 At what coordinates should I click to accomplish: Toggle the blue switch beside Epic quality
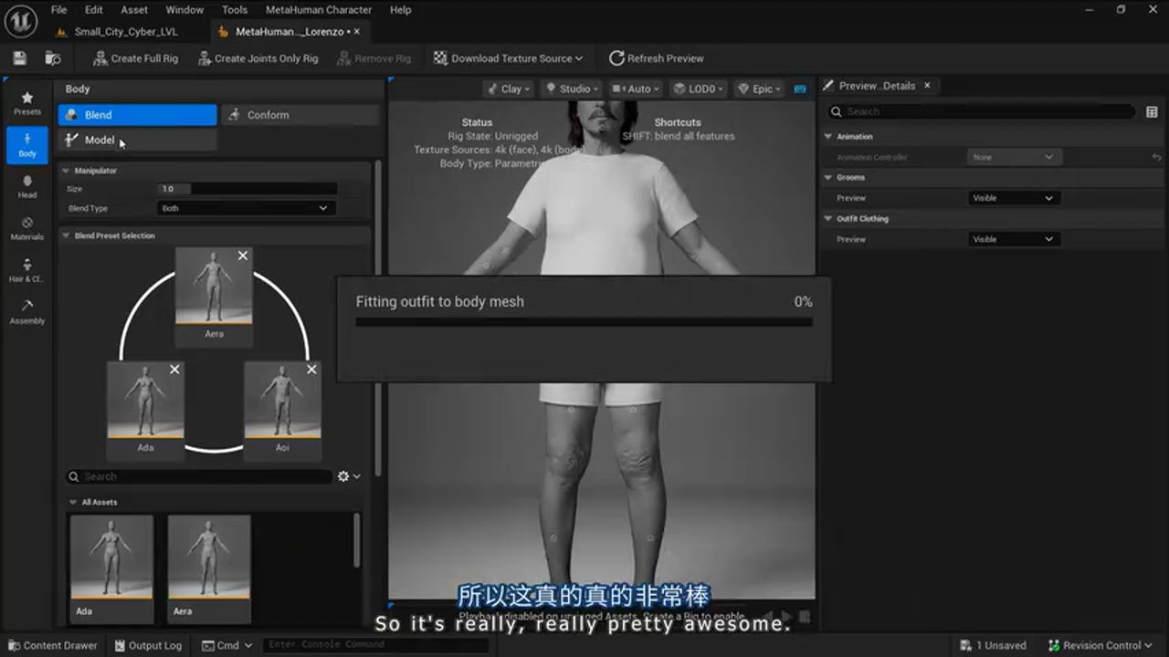tap(800, 89)
